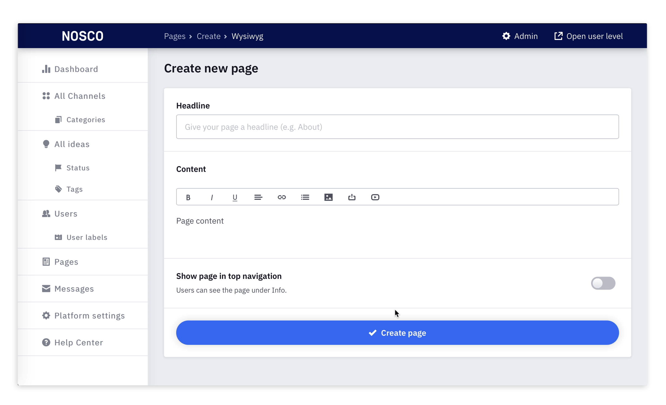
Task: Click the Pages breadcrumb link
Action: coord(175,36)
